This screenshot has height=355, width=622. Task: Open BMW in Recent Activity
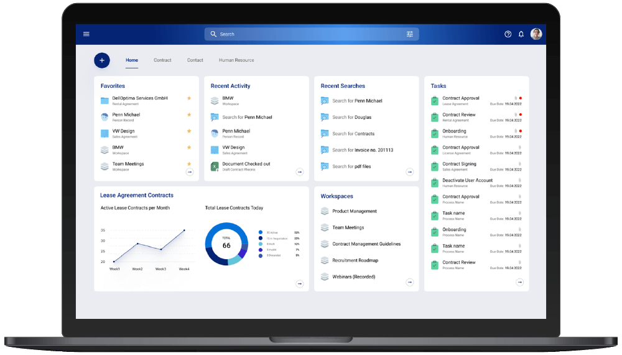coord(228,98)
